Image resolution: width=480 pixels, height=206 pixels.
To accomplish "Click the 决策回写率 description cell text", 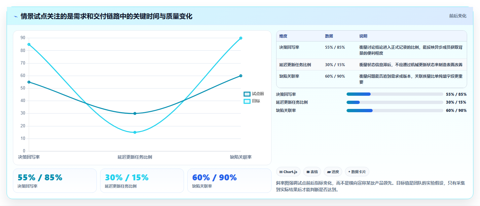I will tap(411, 50).
